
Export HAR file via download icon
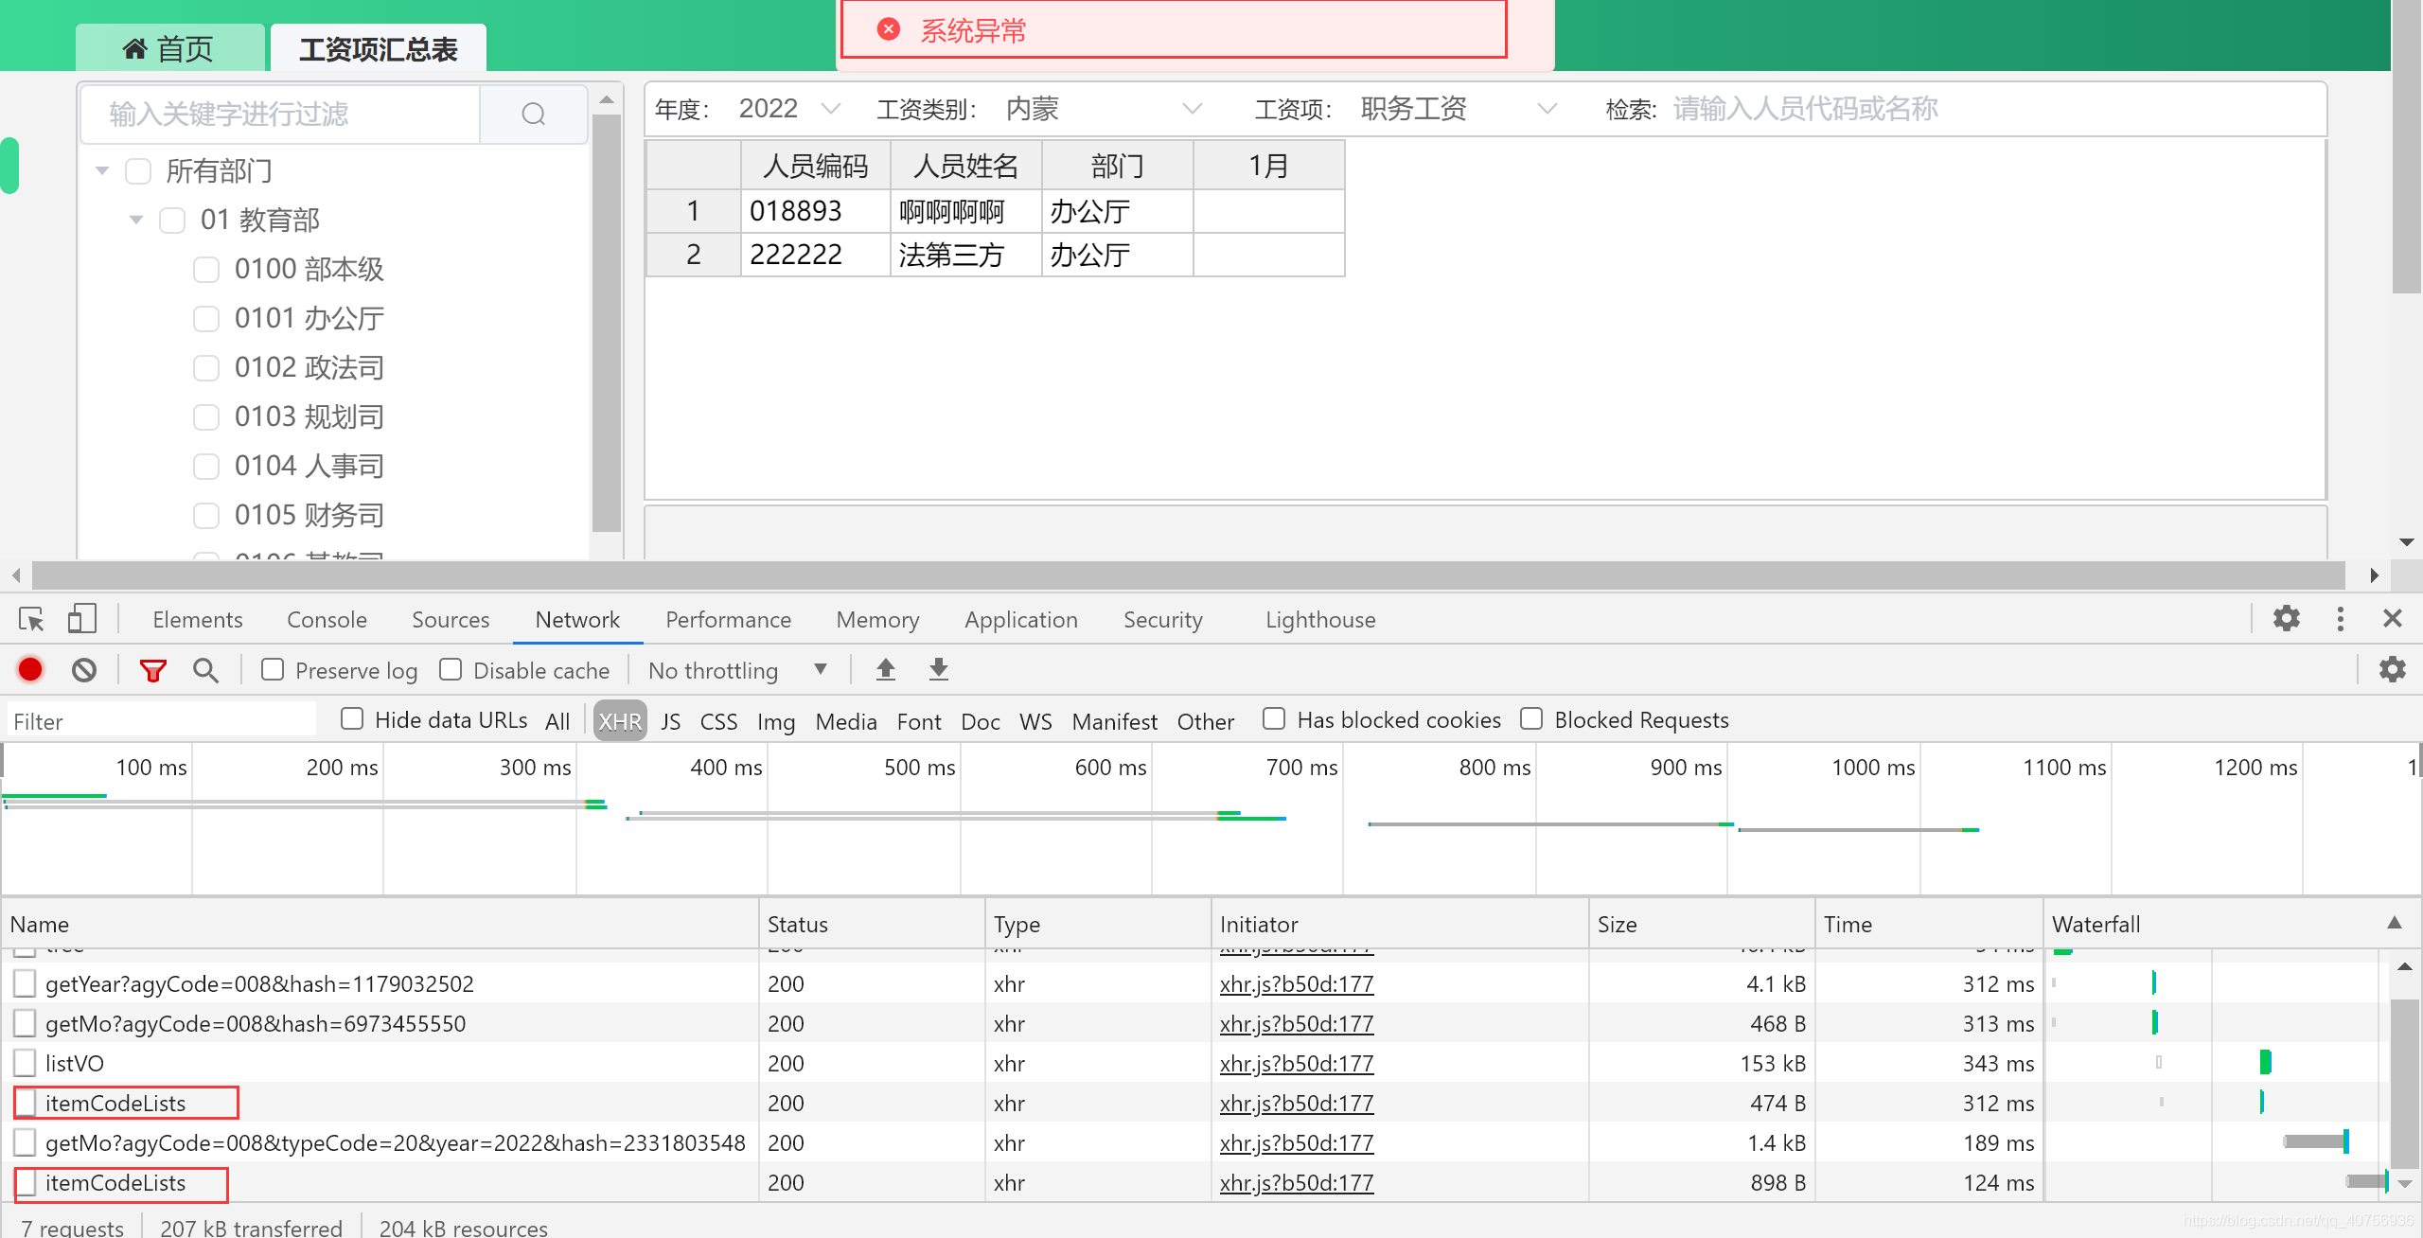(938, 669)
